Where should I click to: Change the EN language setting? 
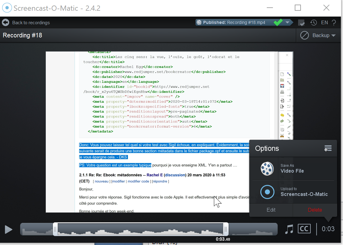[325, 22]
